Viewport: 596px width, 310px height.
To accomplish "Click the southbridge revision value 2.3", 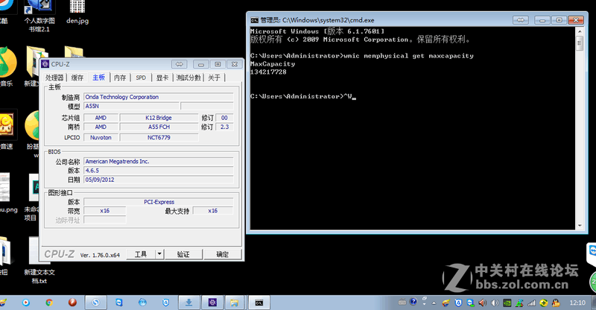I will pos(225,127).
